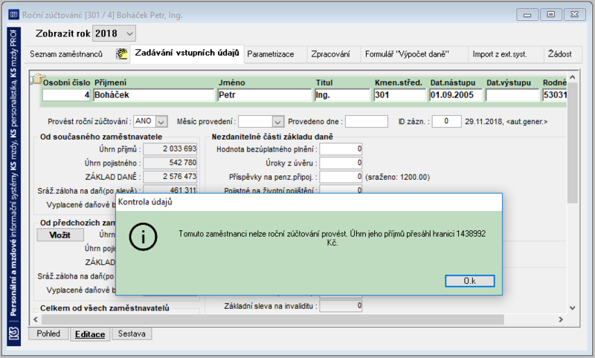This screenshot has height=358, width=595.
Task: Click the (sraženo: 1200.00) note text
Action: click(x=397, y=177)
